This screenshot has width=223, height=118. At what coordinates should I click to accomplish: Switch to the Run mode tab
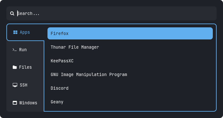tap(25, 50)
